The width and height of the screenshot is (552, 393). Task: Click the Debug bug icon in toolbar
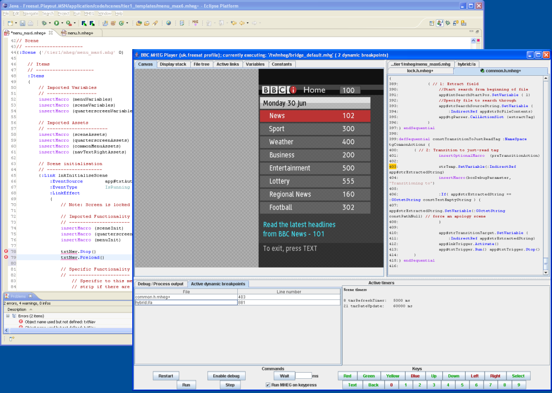tap(44, 23)
